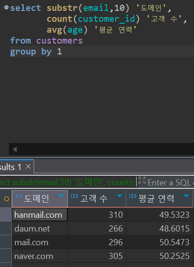Image resolution: width=194 pixels, height=267 pixels.
Task: Select the 49.5323 average cell
Action: [x=159, y=215]
